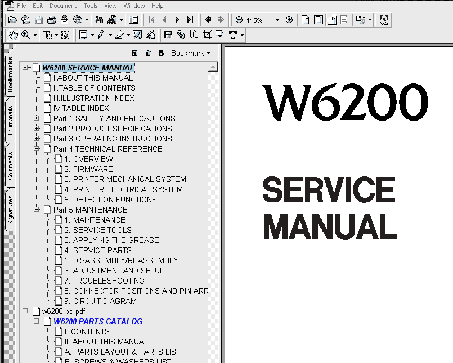
Task: Click the expand current bookmark icon
Action: point(162,53)
